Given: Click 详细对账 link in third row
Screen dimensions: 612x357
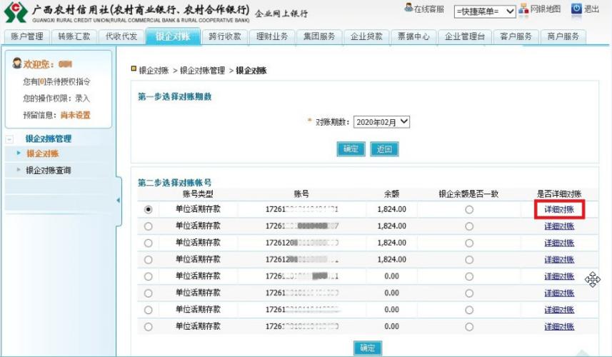Looking at the screenshot, I should 559,243.
